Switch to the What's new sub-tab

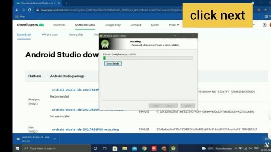tap(50, 35)
